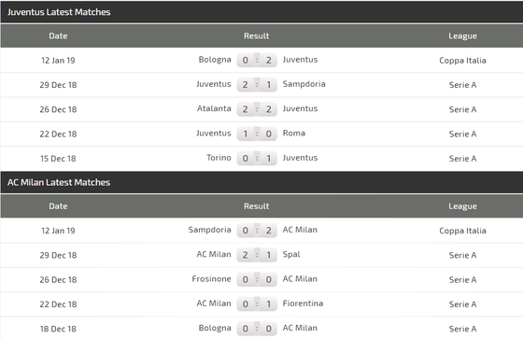Click the Bologna 0:2 Juventus score box
Image resolution: width=523 pixels, height=339 pixels.
click(257, 60)
